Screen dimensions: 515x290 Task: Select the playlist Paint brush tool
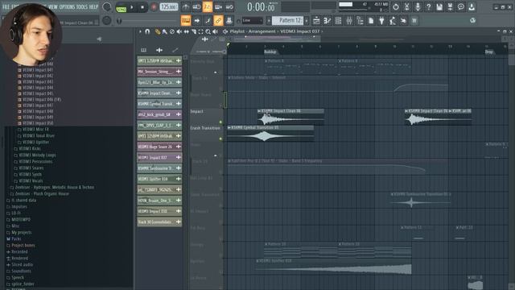pyautogui.click(x=164, y=31)
